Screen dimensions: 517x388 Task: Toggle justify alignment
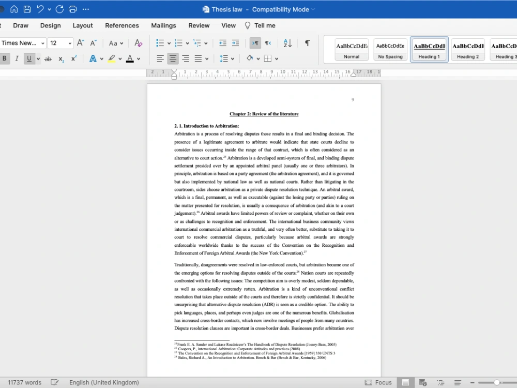pos(198,59)
